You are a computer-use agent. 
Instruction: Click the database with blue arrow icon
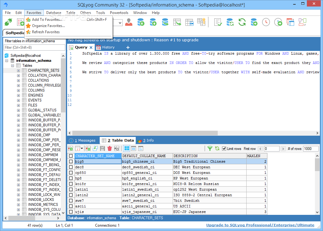click(165, 22)
